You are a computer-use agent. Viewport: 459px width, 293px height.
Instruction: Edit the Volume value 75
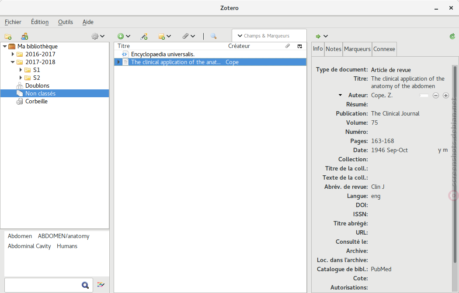tap(374, 123)
